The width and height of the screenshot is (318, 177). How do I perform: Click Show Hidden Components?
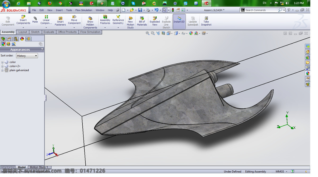(x=90, y=22)
